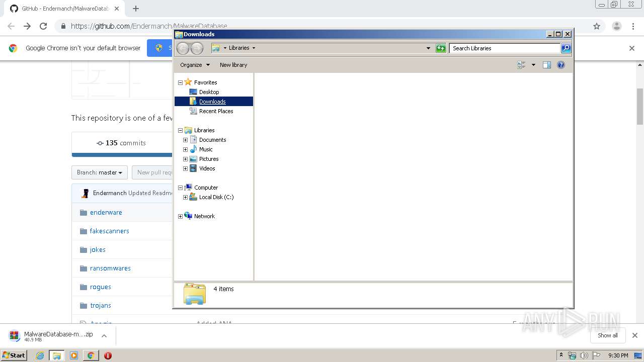Select the Videos library

(207, 168)
